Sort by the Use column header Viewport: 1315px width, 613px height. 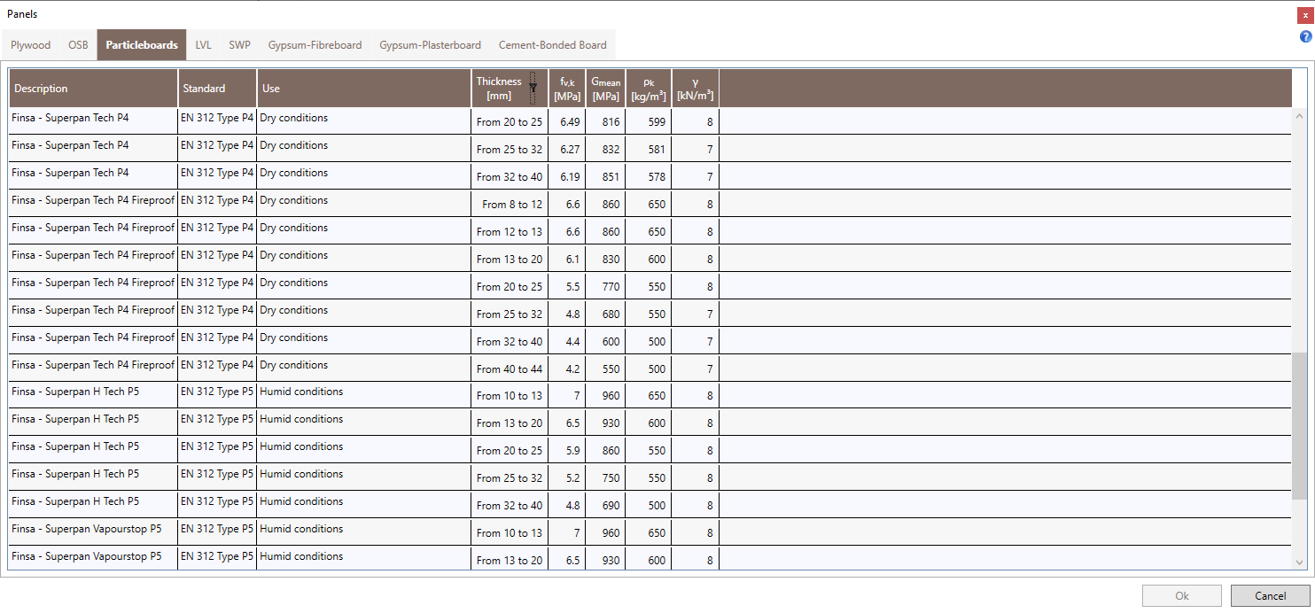[363, 89]
